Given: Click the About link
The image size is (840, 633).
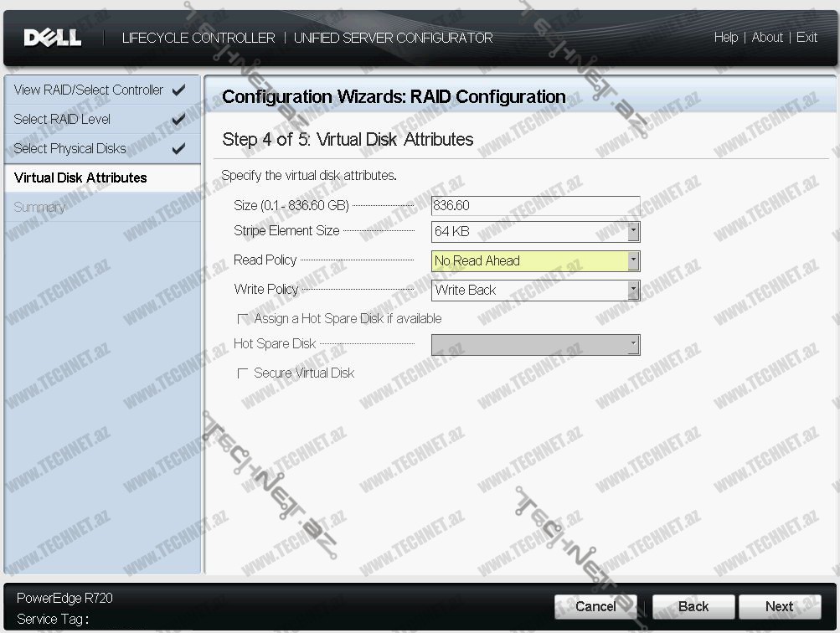Looking at the screenshot, I should coord(767,38).
